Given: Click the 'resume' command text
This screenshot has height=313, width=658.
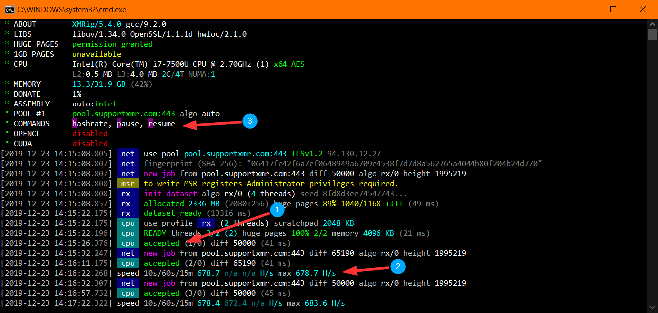Looking at the screenshot, I should click(x=162, y=123).
